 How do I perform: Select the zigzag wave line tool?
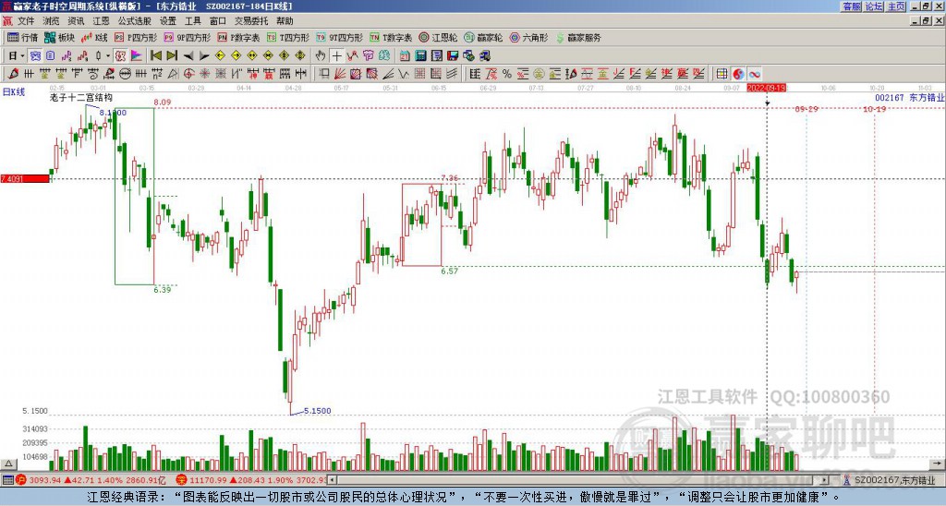404,74
